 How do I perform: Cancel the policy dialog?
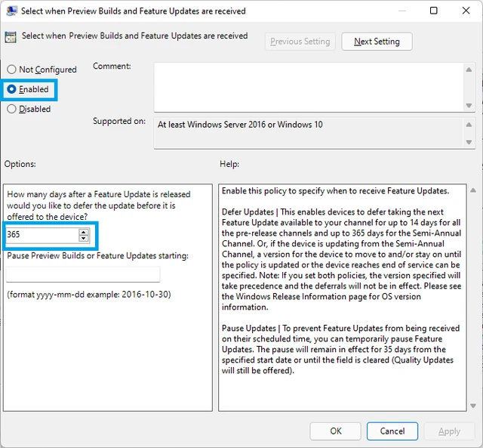pos(392,431)
